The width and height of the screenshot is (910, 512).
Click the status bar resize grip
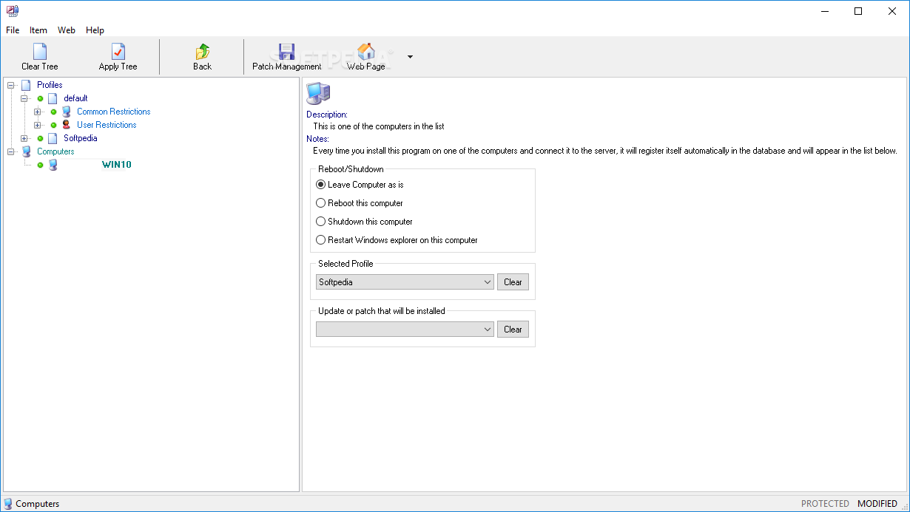[904, 506]
